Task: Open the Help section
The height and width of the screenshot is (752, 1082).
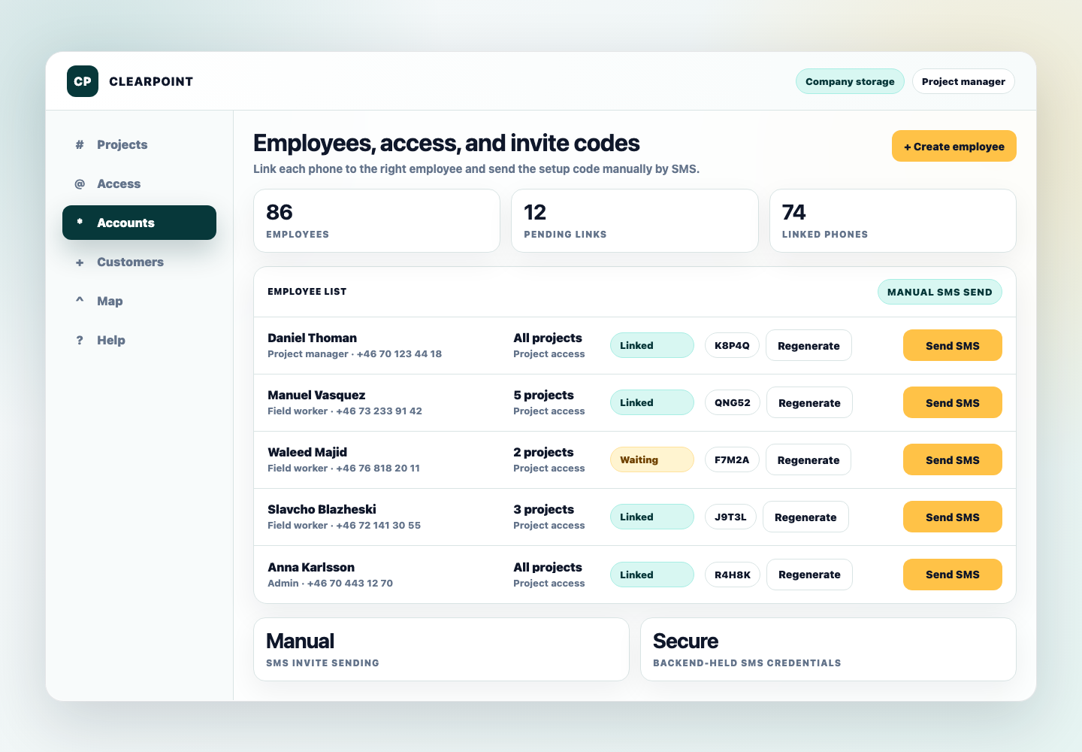Action: click(x=139, y=340)
